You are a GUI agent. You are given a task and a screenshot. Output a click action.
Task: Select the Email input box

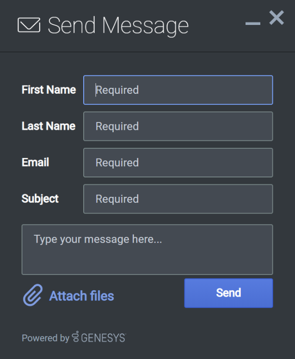coord(178,163)
